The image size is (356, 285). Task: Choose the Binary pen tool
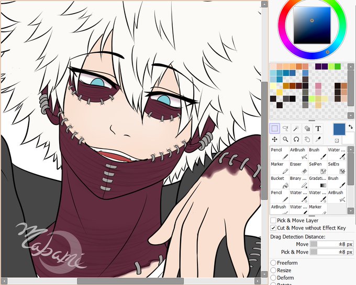298,182
